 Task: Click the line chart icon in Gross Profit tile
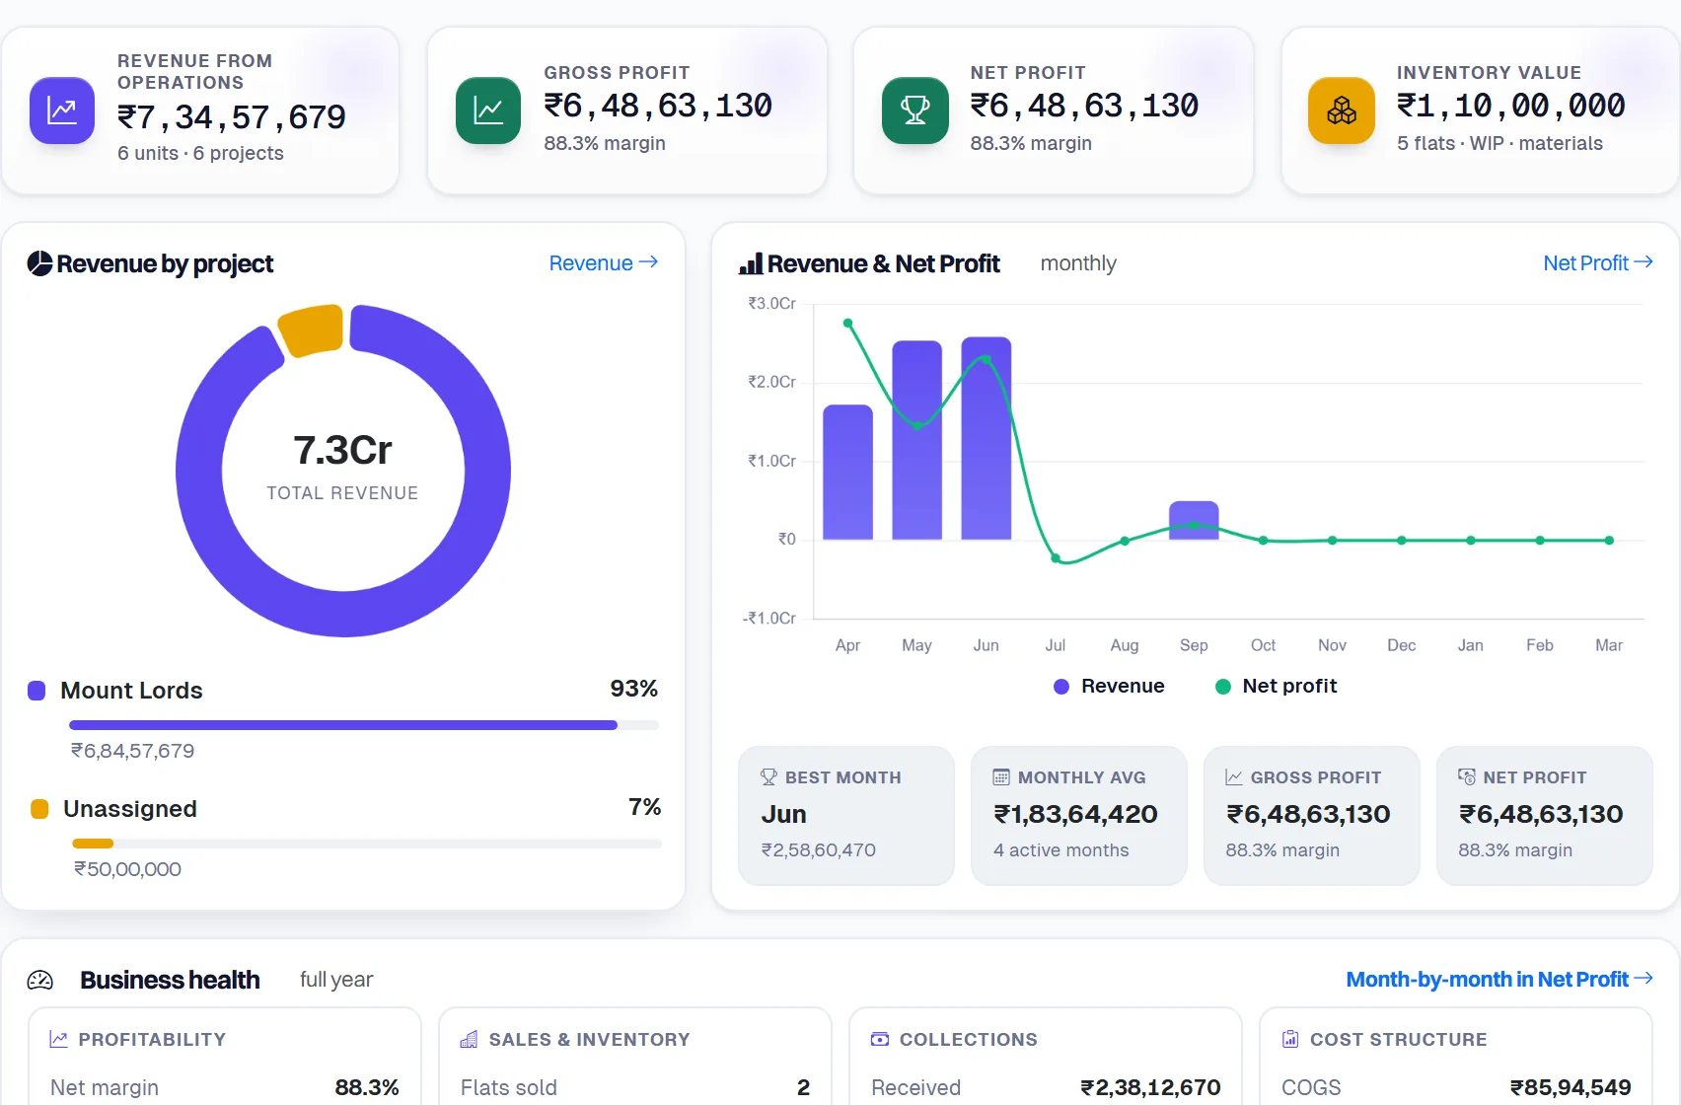pos(1234,777)
